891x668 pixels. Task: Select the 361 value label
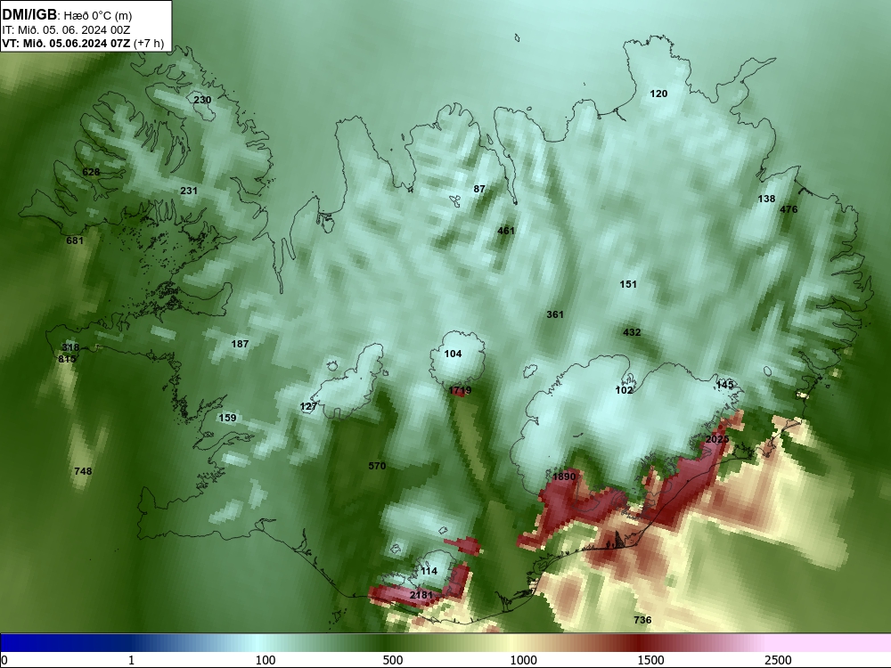(x=554, y=314)
